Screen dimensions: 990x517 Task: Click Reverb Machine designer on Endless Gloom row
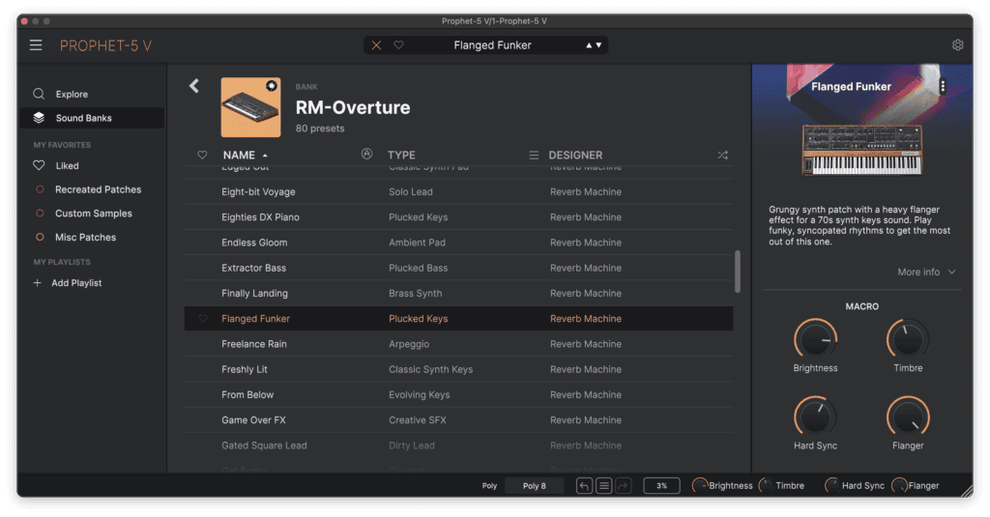tap(585, 243)
